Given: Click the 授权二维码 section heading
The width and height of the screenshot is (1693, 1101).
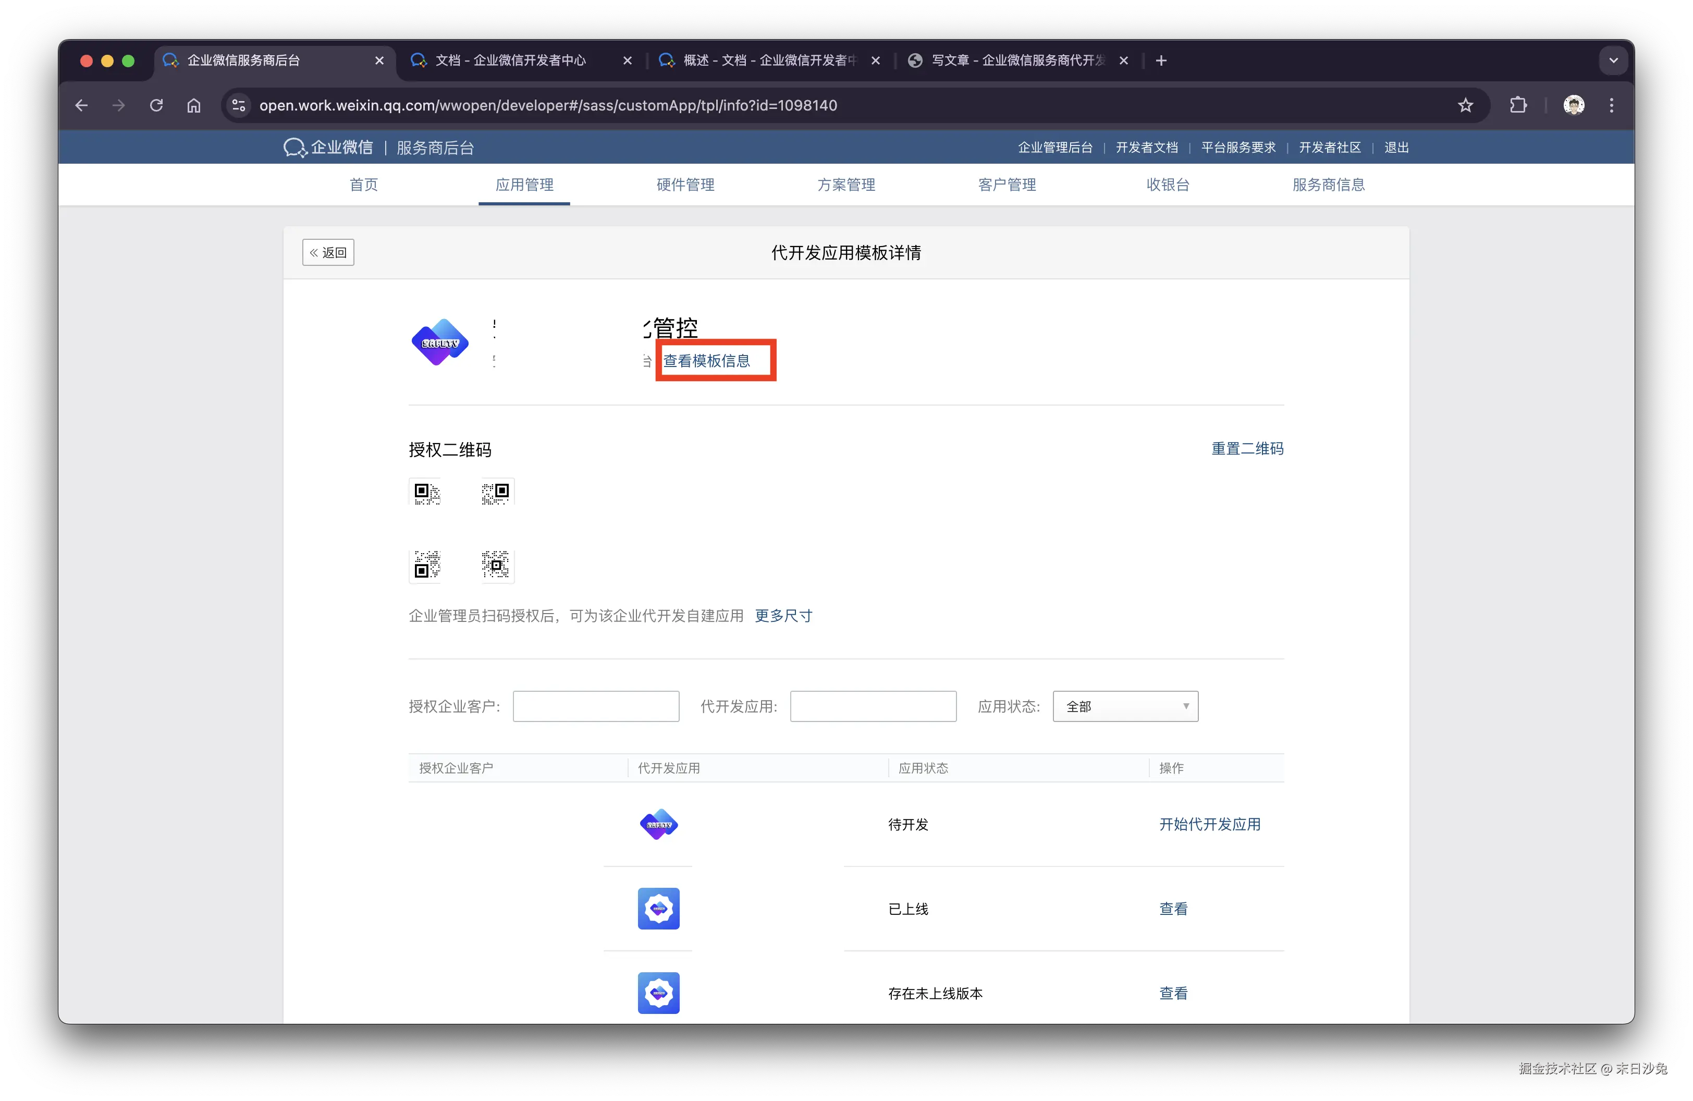Looking at the screenshot, I should tap(449, 449).
